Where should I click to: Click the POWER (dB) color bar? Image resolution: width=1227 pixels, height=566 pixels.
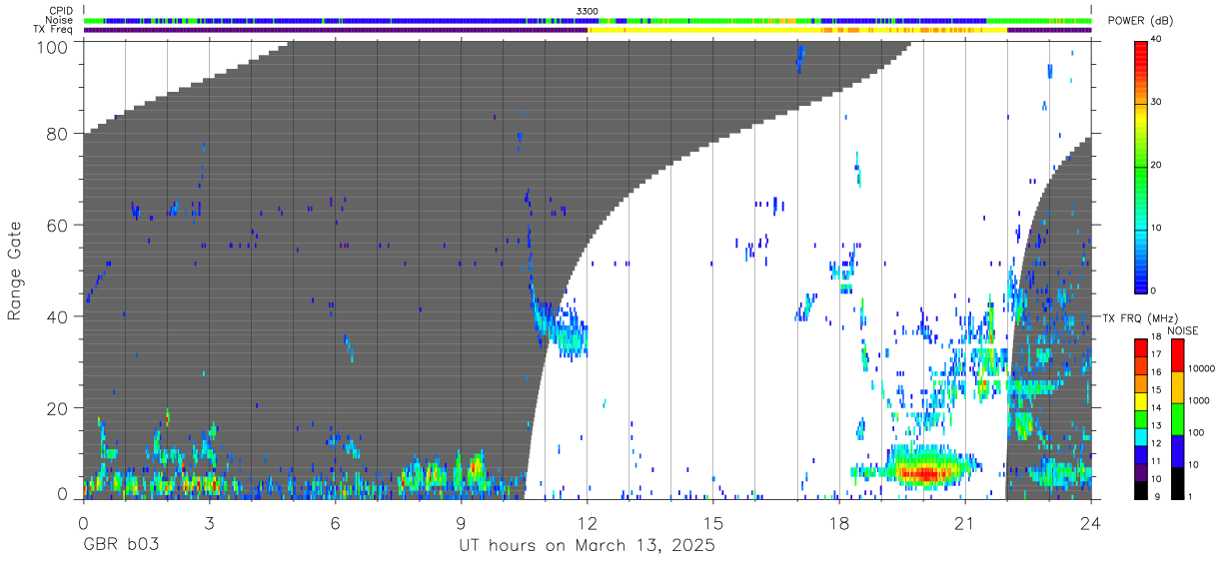[1140, 166]
